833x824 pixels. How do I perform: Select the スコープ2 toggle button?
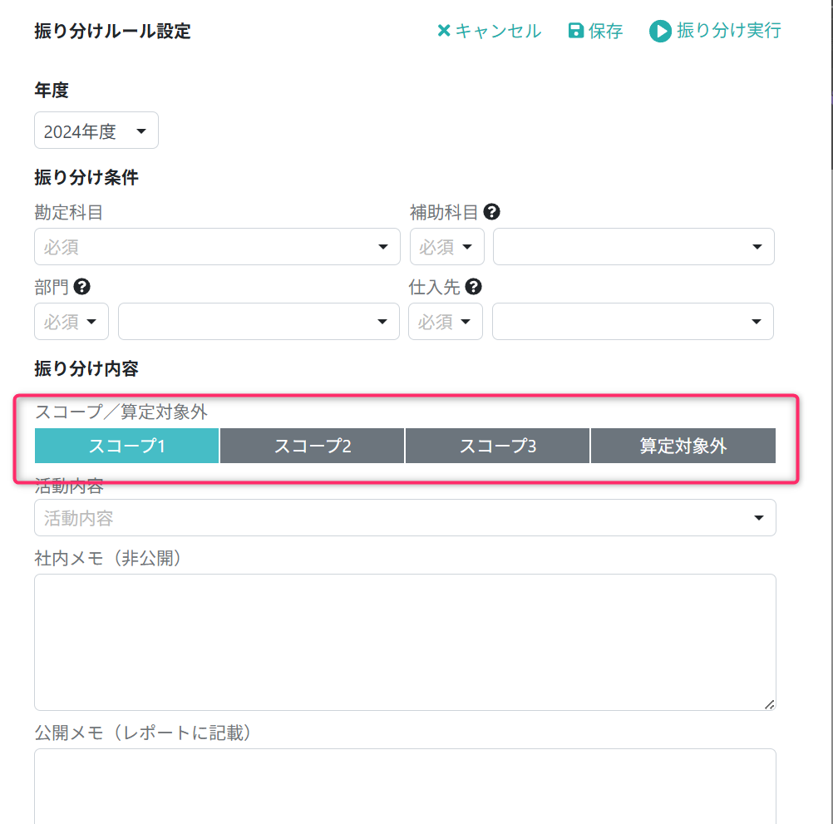tap(312, 446)
